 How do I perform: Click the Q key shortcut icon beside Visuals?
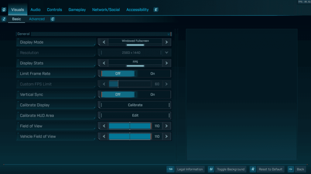4,9
